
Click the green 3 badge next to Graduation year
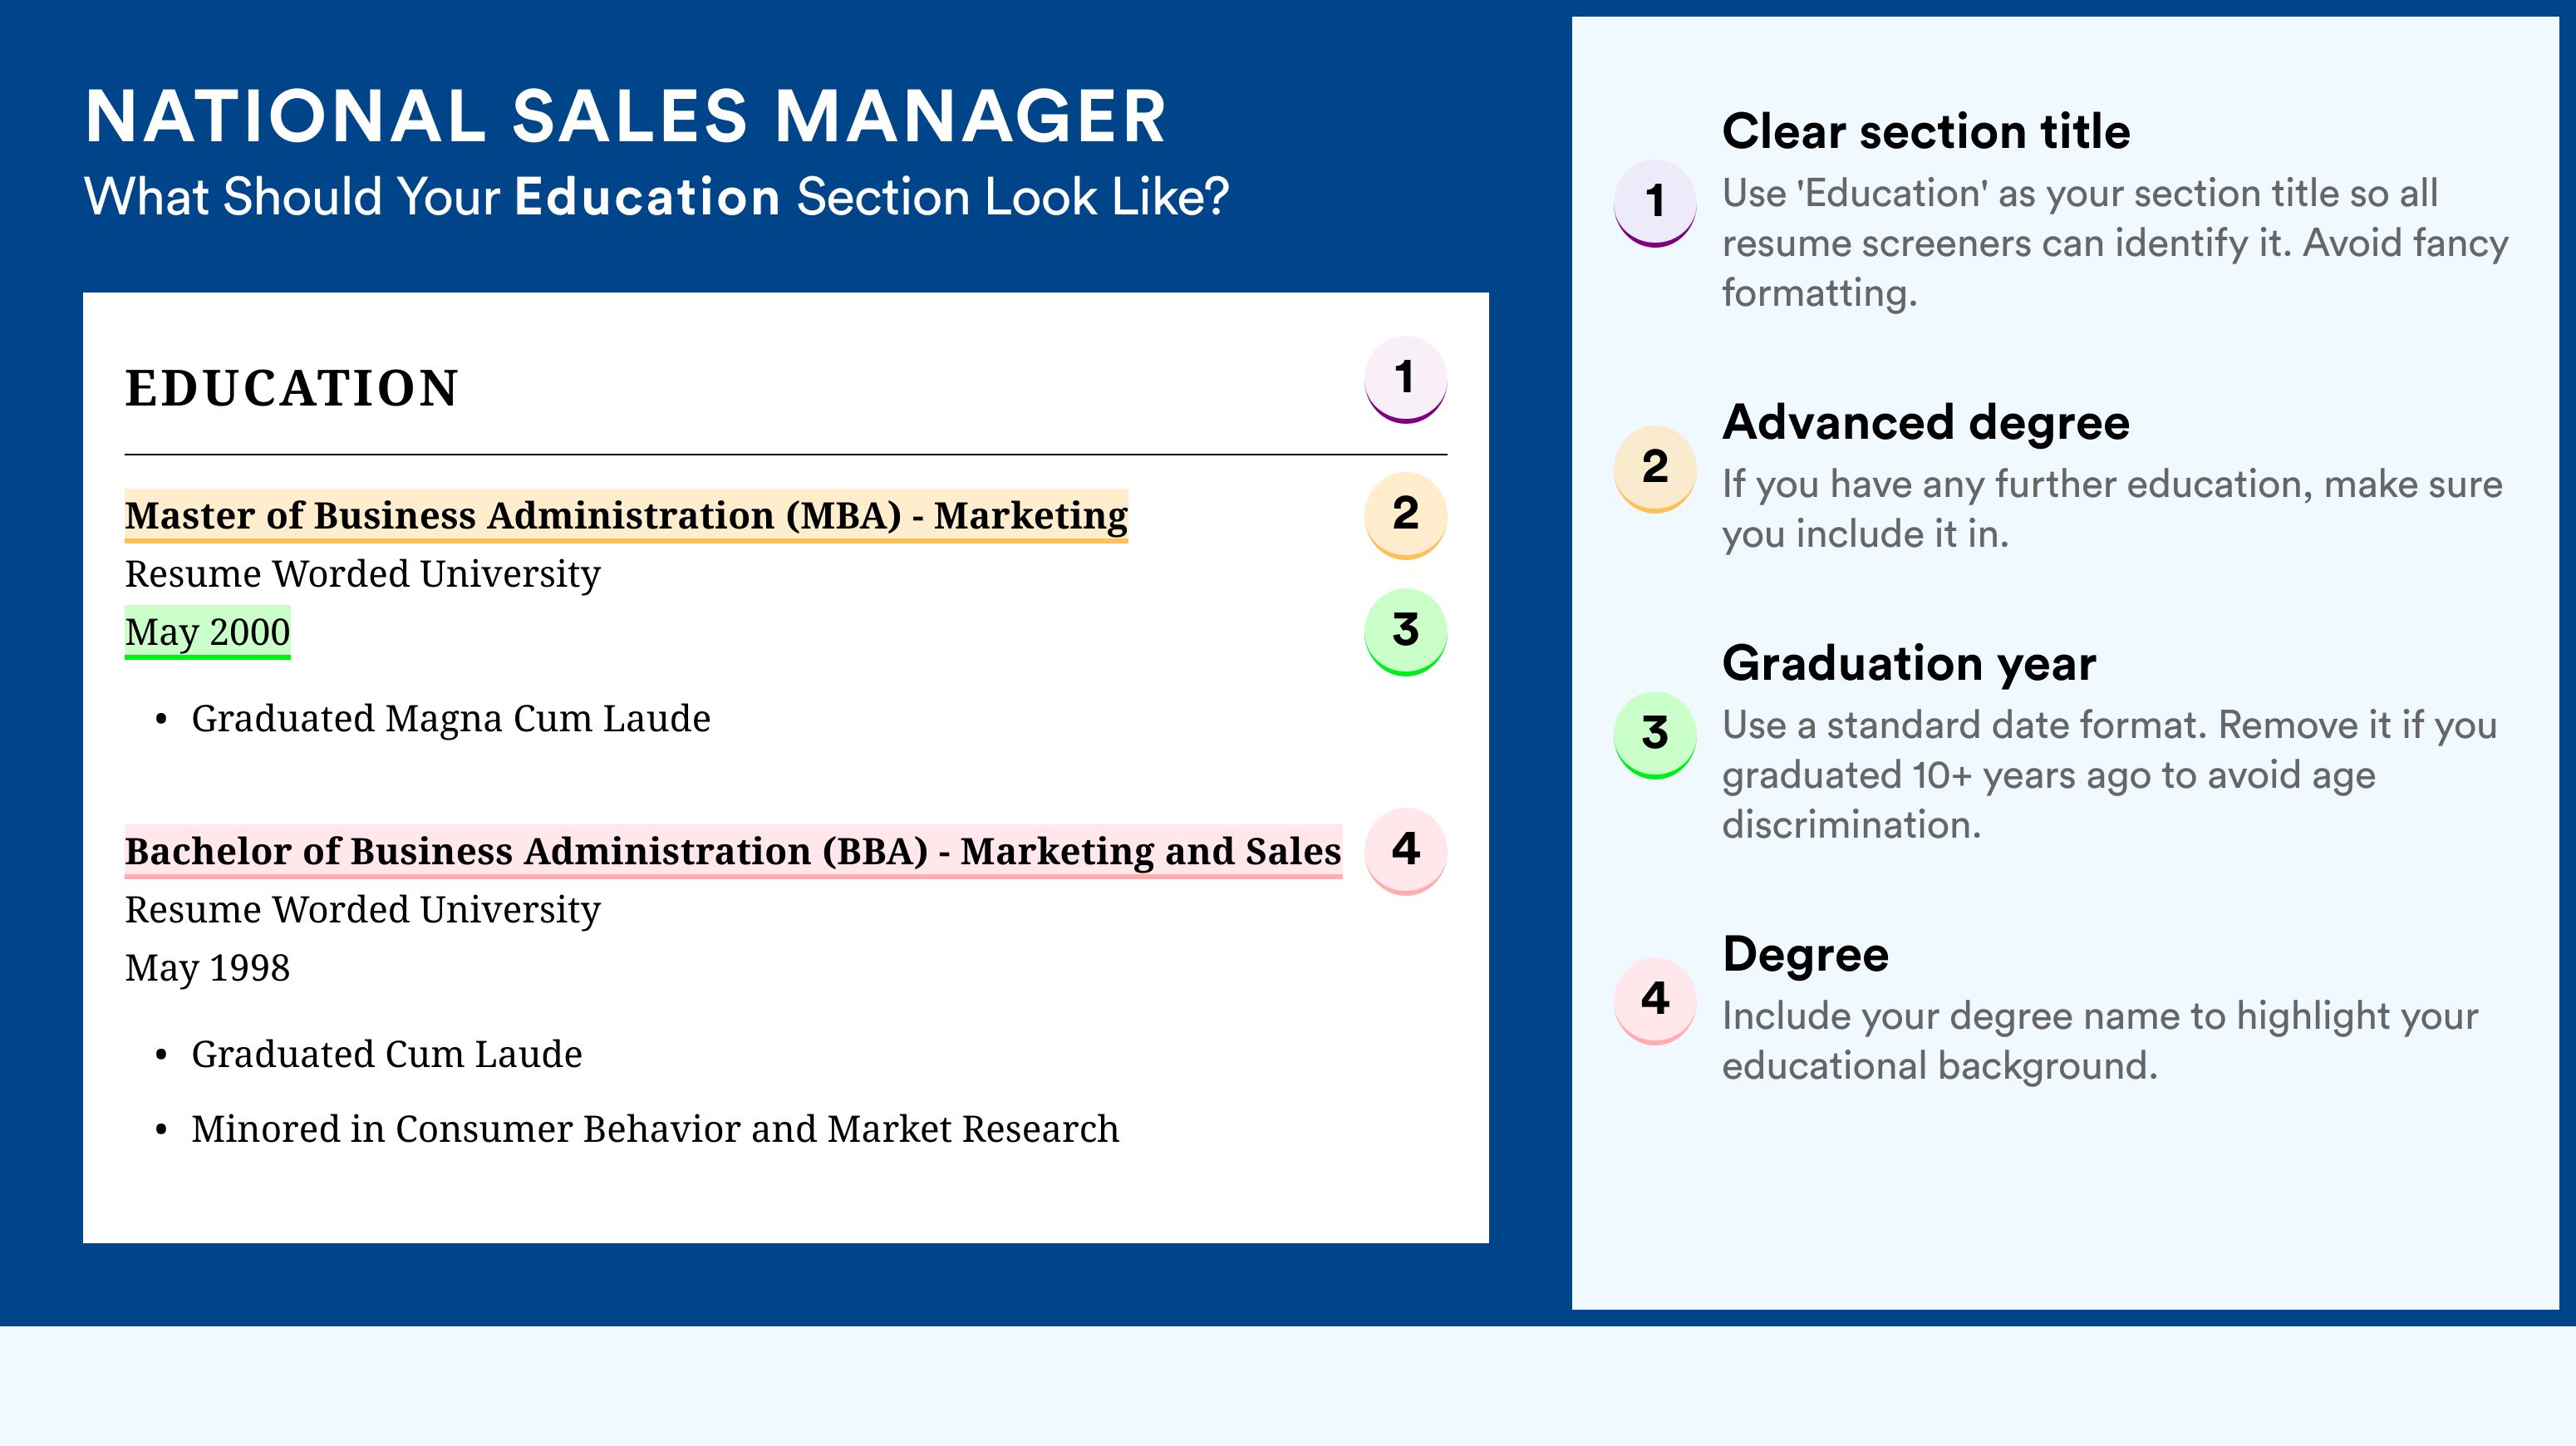point(1655,735)
